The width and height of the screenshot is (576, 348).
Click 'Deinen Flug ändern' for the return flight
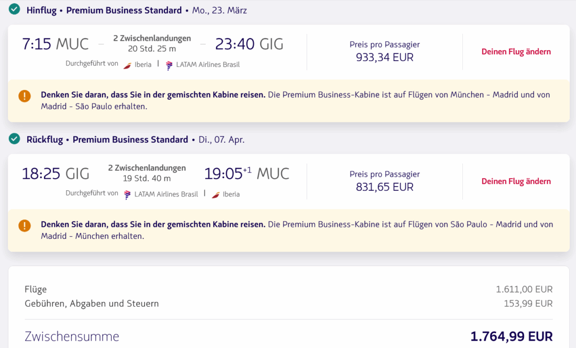[516, 181]
